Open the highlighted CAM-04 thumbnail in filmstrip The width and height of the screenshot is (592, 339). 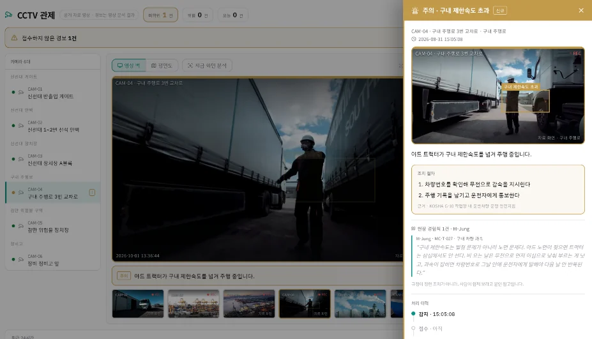click(x=305, y=304)
